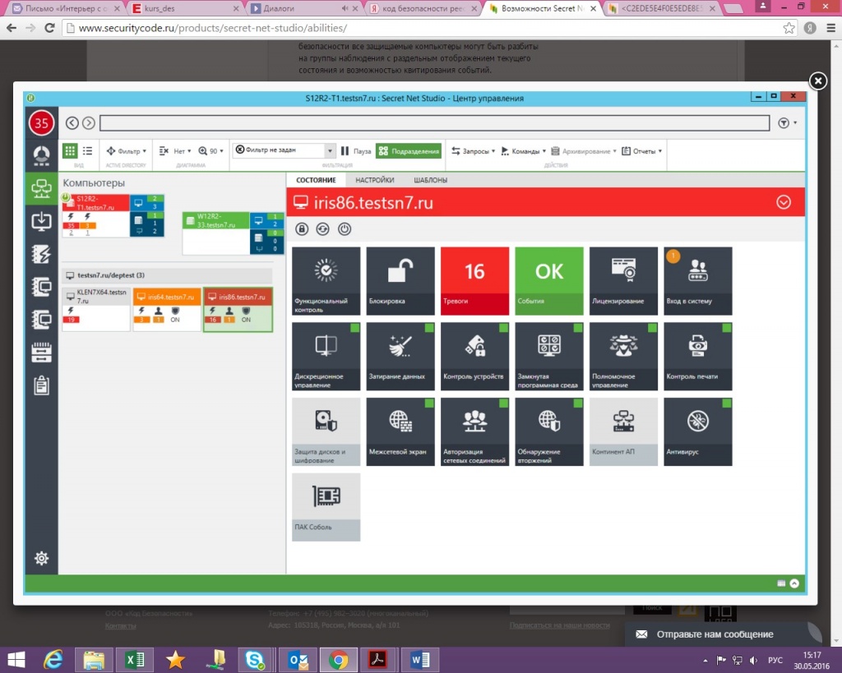
Task: Open the Блокировка tile
Action: tap(400, 281)
